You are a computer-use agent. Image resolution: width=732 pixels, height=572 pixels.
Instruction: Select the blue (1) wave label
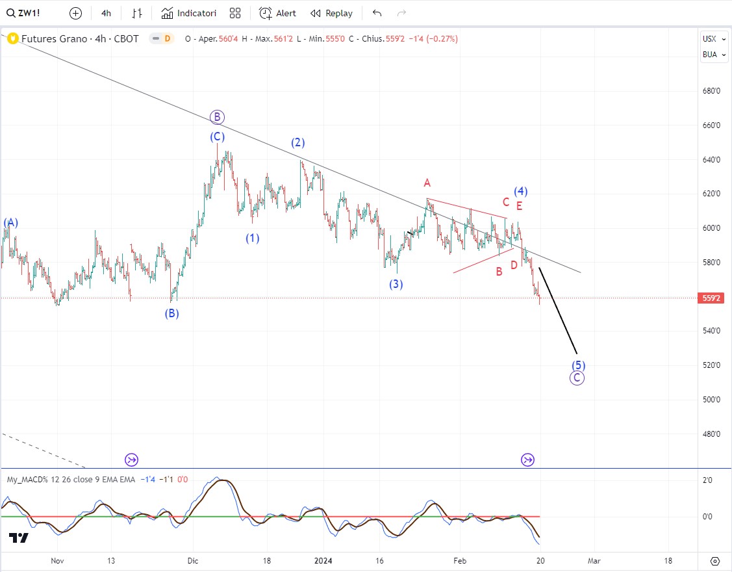253,239
